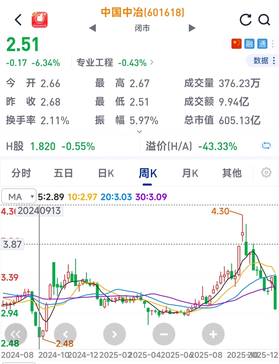Expand more quote details chevron
Screen dimensions: 279x364
(139, 132)
